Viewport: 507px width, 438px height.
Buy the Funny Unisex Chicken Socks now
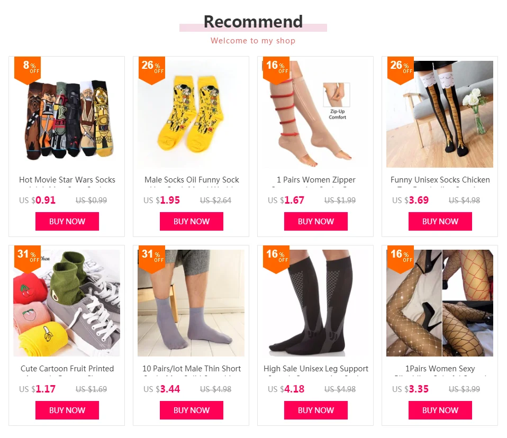440,222
